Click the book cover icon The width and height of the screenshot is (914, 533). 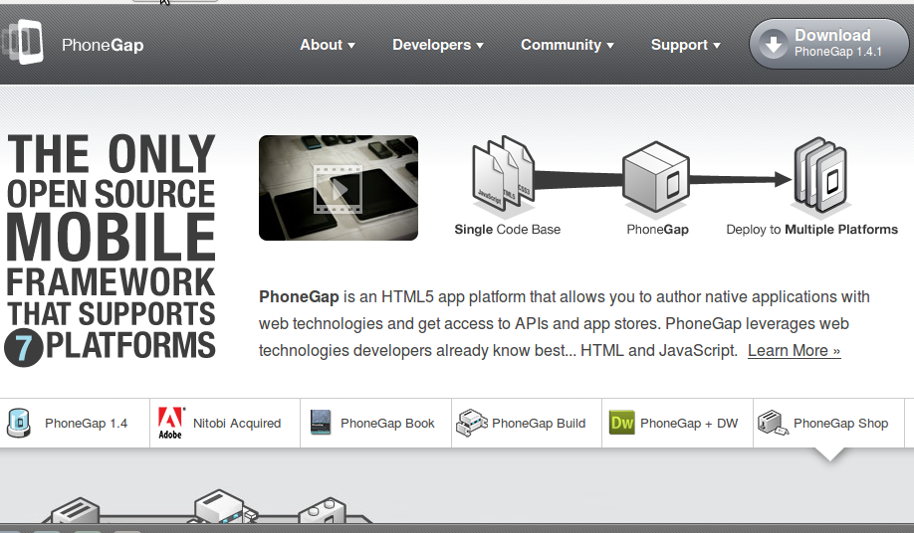tap(321, 423)
